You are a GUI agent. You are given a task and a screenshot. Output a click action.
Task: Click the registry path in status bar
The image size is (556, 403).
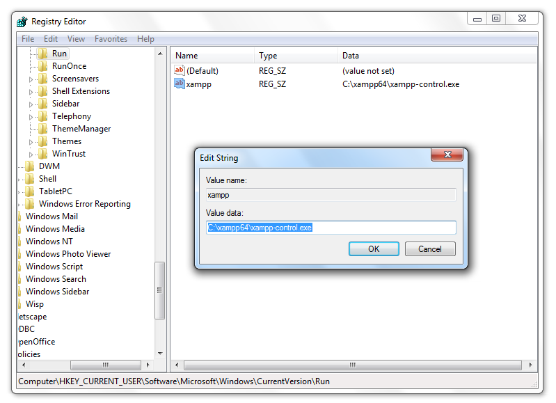[174, 381]
